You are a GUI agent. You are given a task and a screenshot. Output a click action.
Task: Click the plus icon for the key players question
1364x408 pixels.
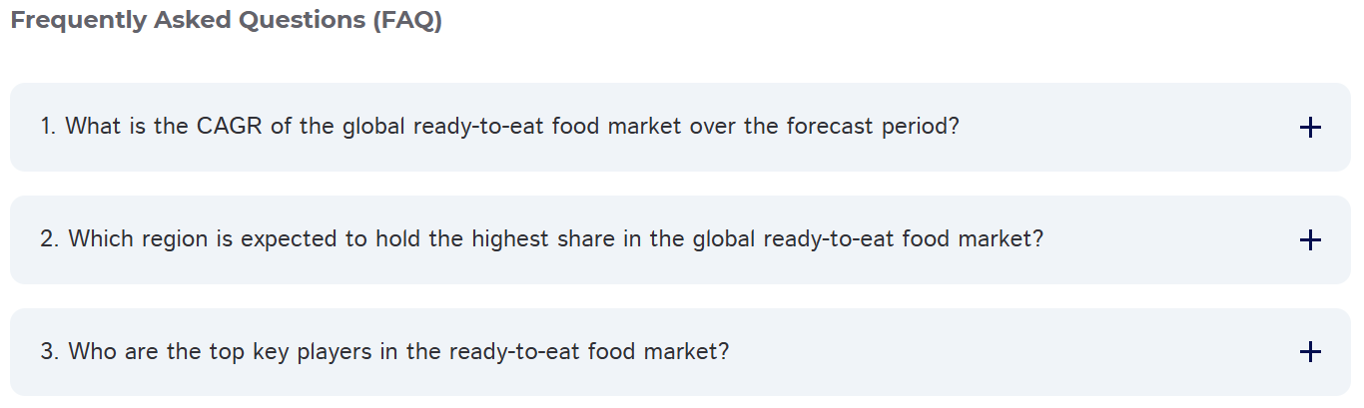pos(1310,352)
